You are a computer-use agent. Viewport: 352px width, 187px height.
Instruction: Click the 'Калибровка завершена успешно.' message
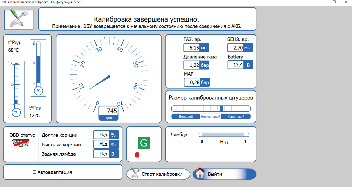(146, 19)
